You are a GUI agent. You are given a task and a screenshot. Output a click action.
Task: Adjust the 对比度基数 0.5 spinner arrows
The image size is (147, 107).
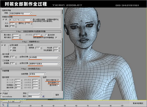pos(59,50)
